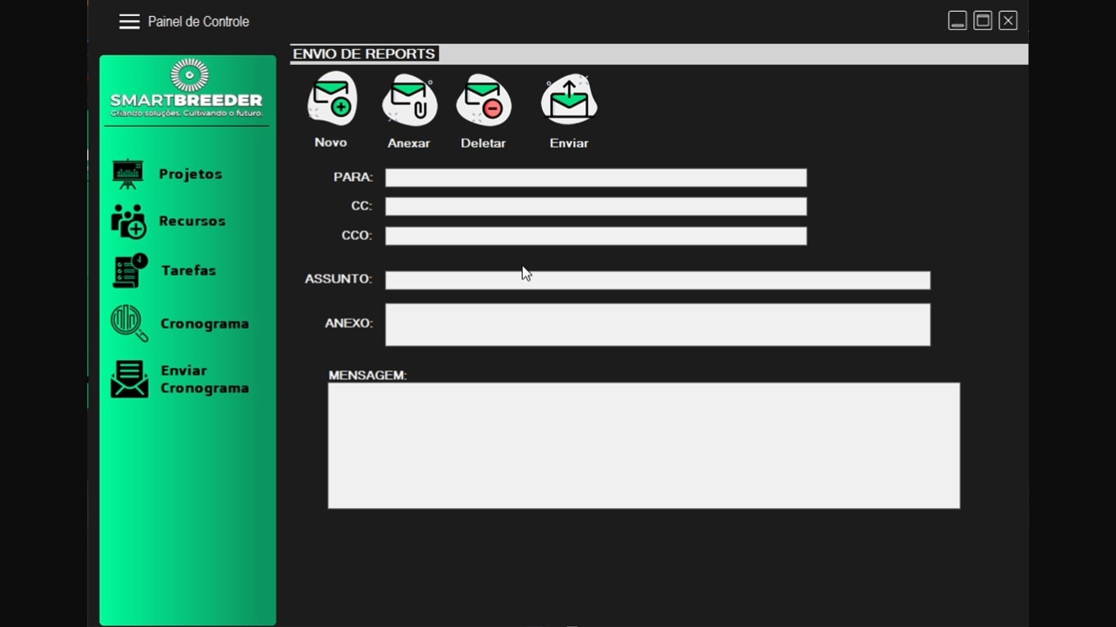The image size is (1116, 627).
Task: Open Tarefas checklist icon
Action: (130, 270)
